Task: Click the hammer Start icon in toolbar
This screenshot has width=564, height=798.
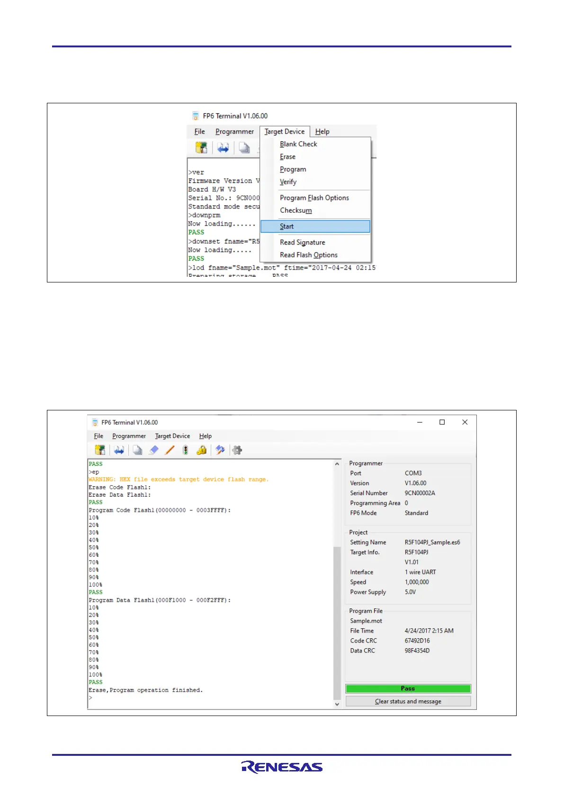Action: [x=220, y=450]
